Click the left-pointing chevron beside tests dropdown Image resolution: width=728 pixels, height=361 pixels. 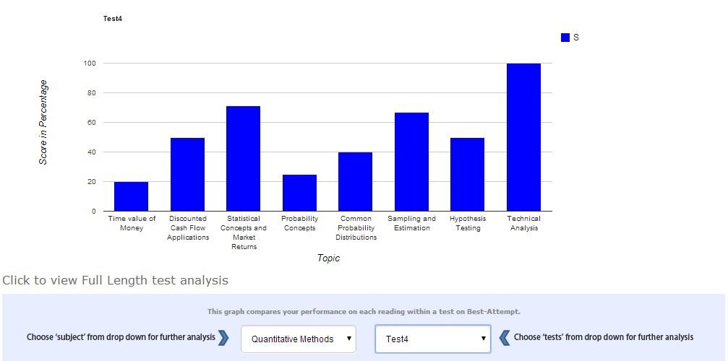pos(504,338)
